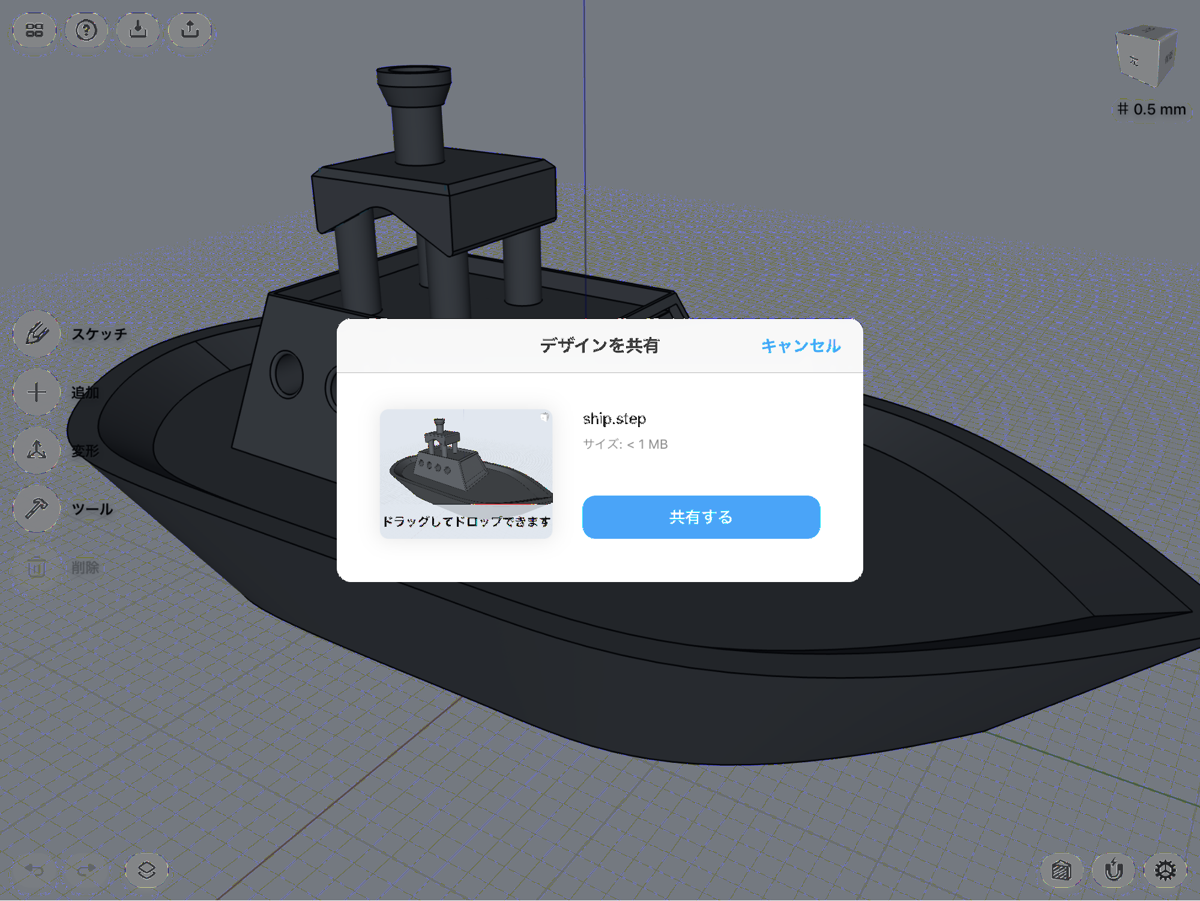Change the 0.5 mm grid size
The height and width of the screenshot is (901, 1200).
point(1151,109)
